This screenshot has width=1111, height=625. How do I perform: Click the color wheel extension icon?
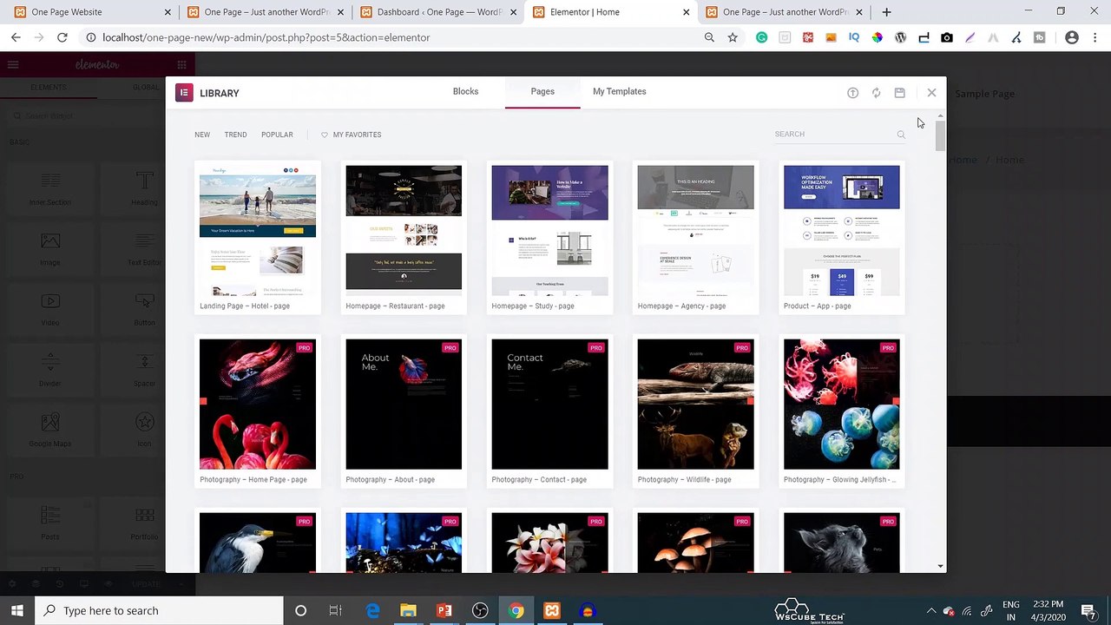pos(878,37)
